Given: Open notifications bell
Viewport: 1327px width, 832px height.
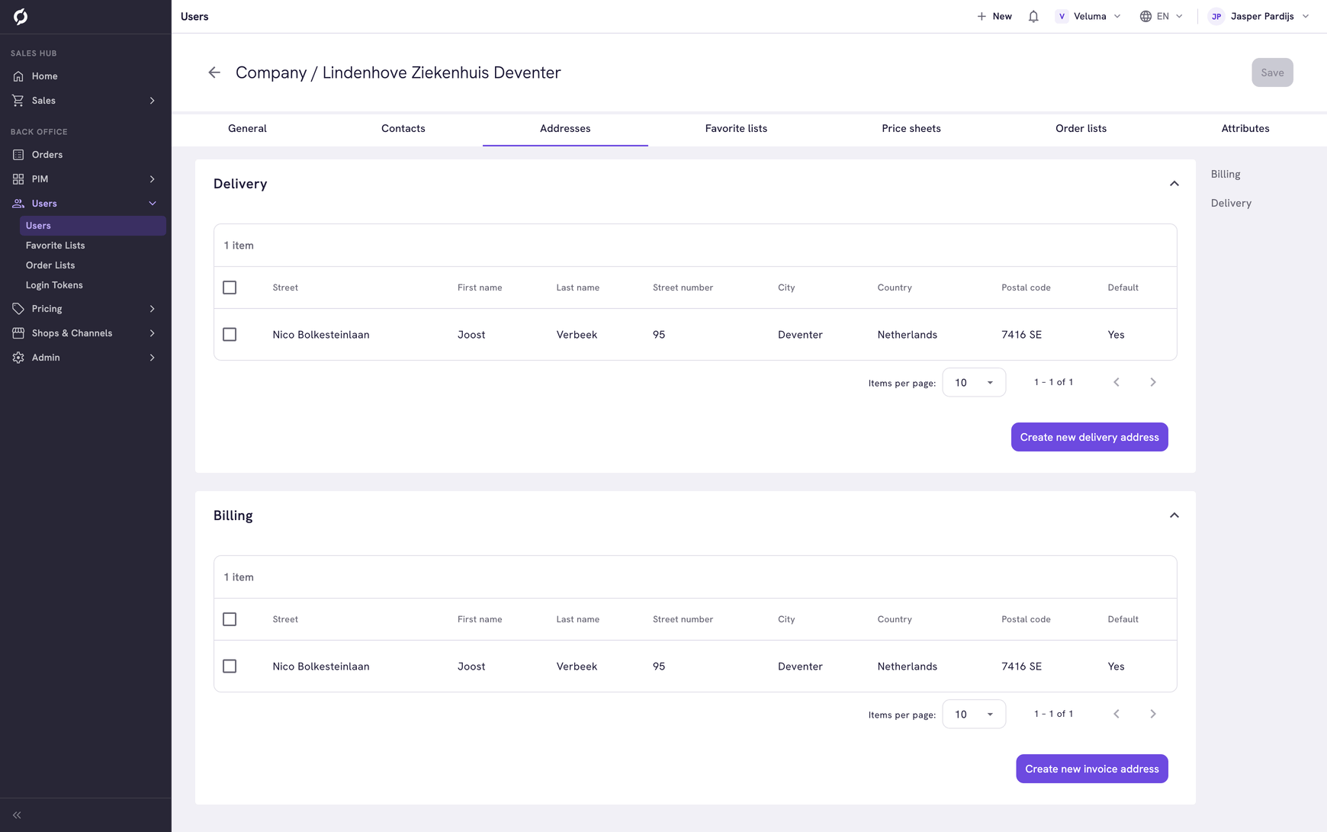Looking at the screenshot, I should tap(1033, 16).
